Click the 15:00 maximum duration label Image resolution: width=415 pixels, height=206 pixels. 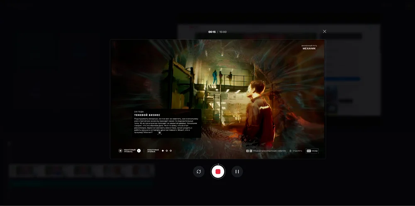223,32
